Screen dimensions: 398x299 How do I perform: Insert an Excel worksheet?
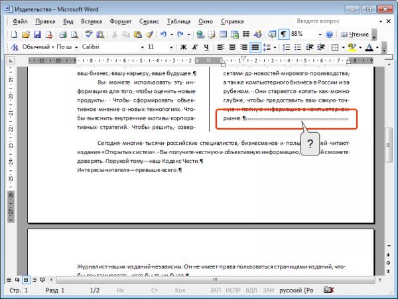pos(235,35)
